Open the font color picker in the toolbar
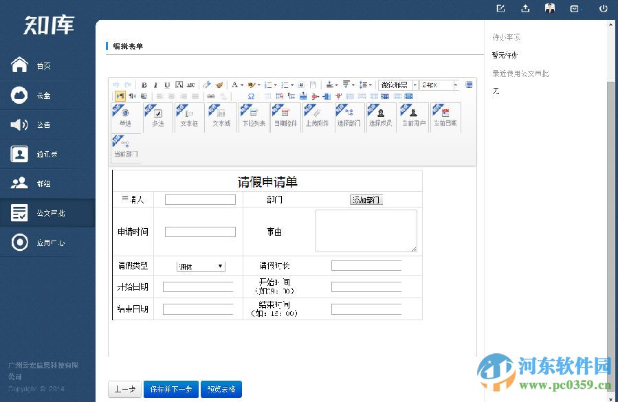 (x=234, y=84)
